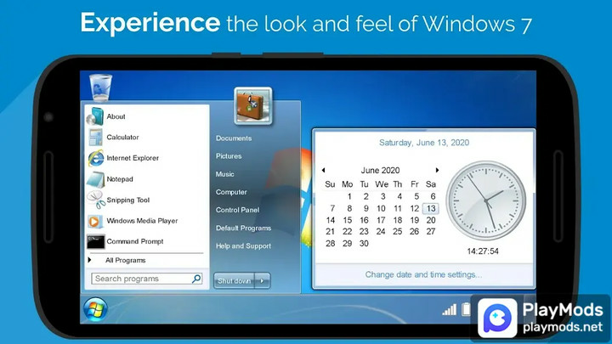This screenshot has height=344, width=612.
Task: Select June 24 in the calendar
Action: 381,231
